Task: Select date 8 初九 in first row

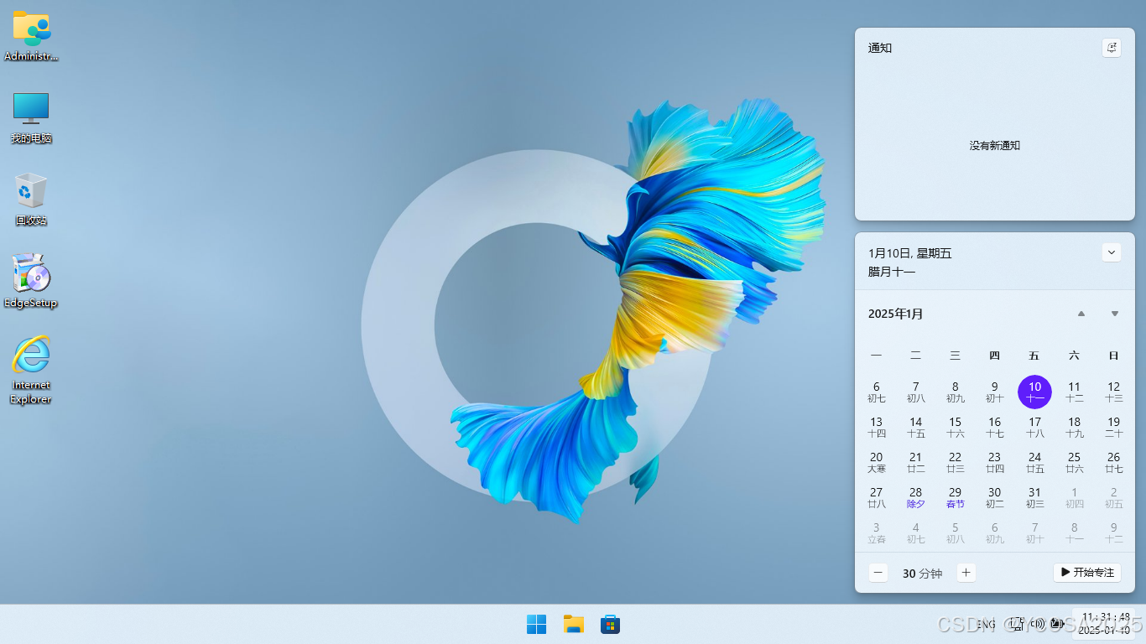Action: pos(955,392)
